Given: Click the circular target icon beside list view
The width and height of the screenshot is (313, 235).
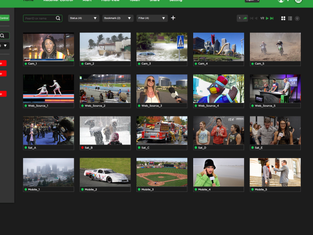Looking at the screenshot, I should [297, 19].
